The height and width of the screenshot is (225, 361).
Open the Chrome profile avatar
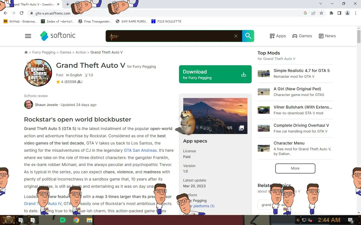tap(347, 13)
